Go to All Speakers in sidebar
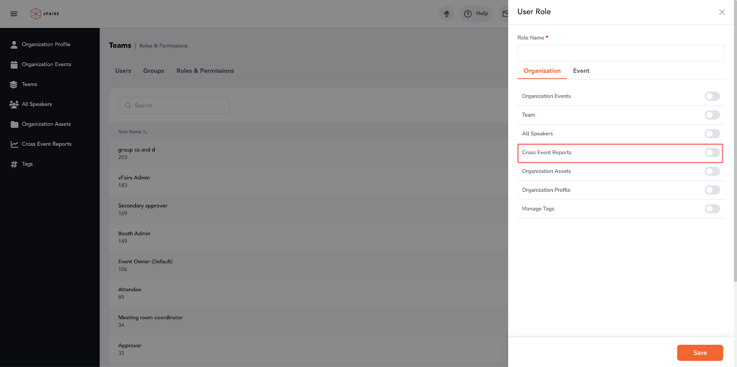The height and width of the screenshot is (367, 737). tap(36, 104)
